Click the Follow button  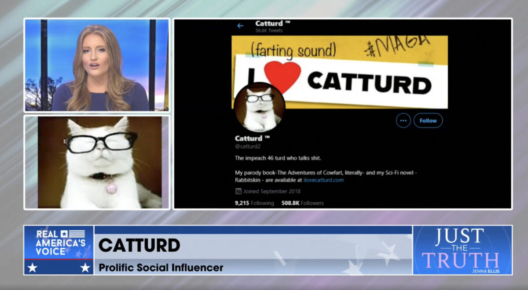pos(428,120)
